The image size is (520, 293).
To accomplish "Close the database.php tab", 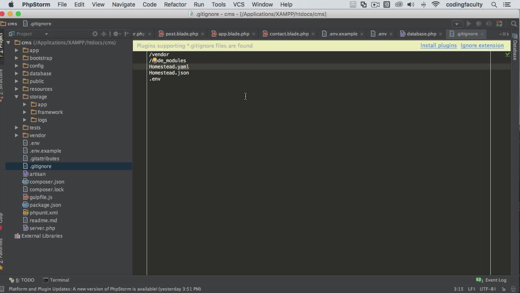I will point(440,34).
